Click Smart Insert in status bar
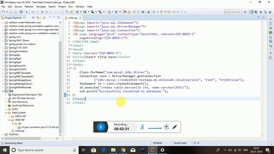Viewport: 274px width, 154px height. click(180, 143)
